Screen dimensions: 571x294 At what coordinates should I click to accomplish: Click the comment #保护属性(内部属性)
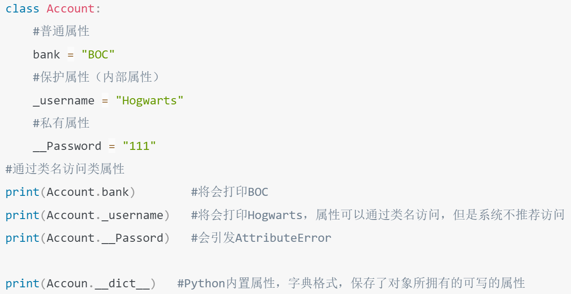pos(96,77)
